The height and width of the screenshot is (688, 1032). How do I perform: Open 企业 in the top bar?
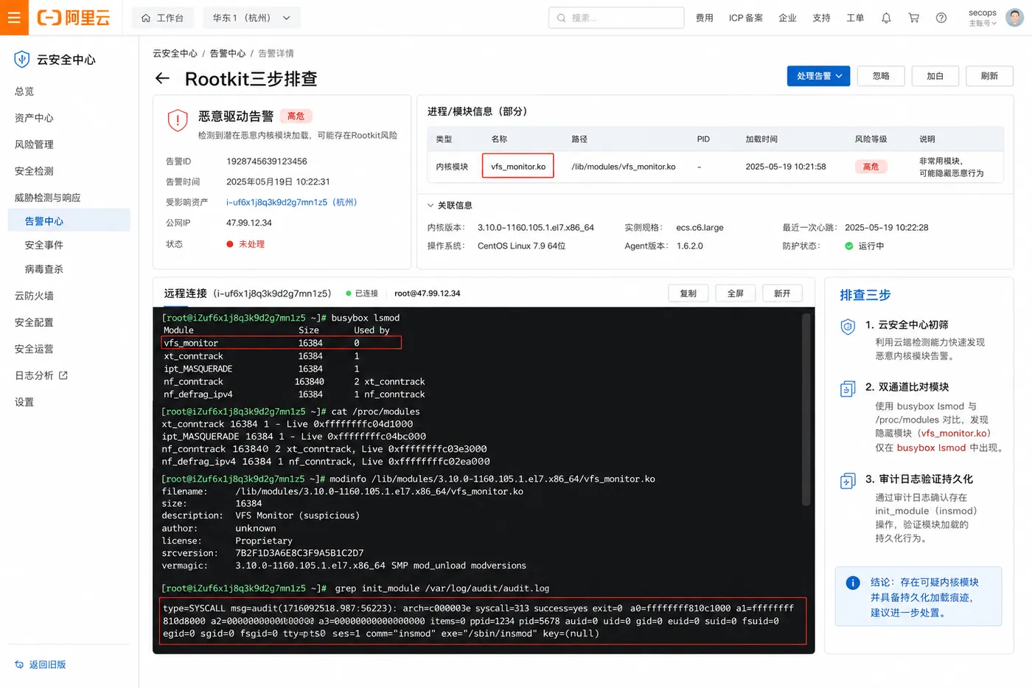787,18
